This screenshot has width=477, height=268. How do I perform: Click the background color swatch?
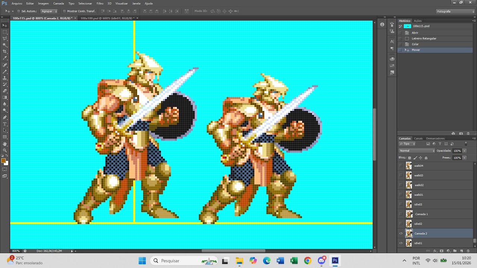tap(6, 163)
